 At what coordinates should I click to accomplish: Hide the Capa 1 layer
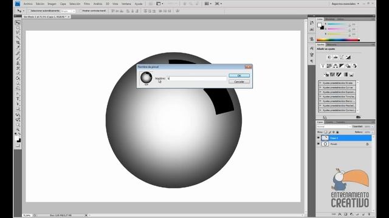pos(318,138)
